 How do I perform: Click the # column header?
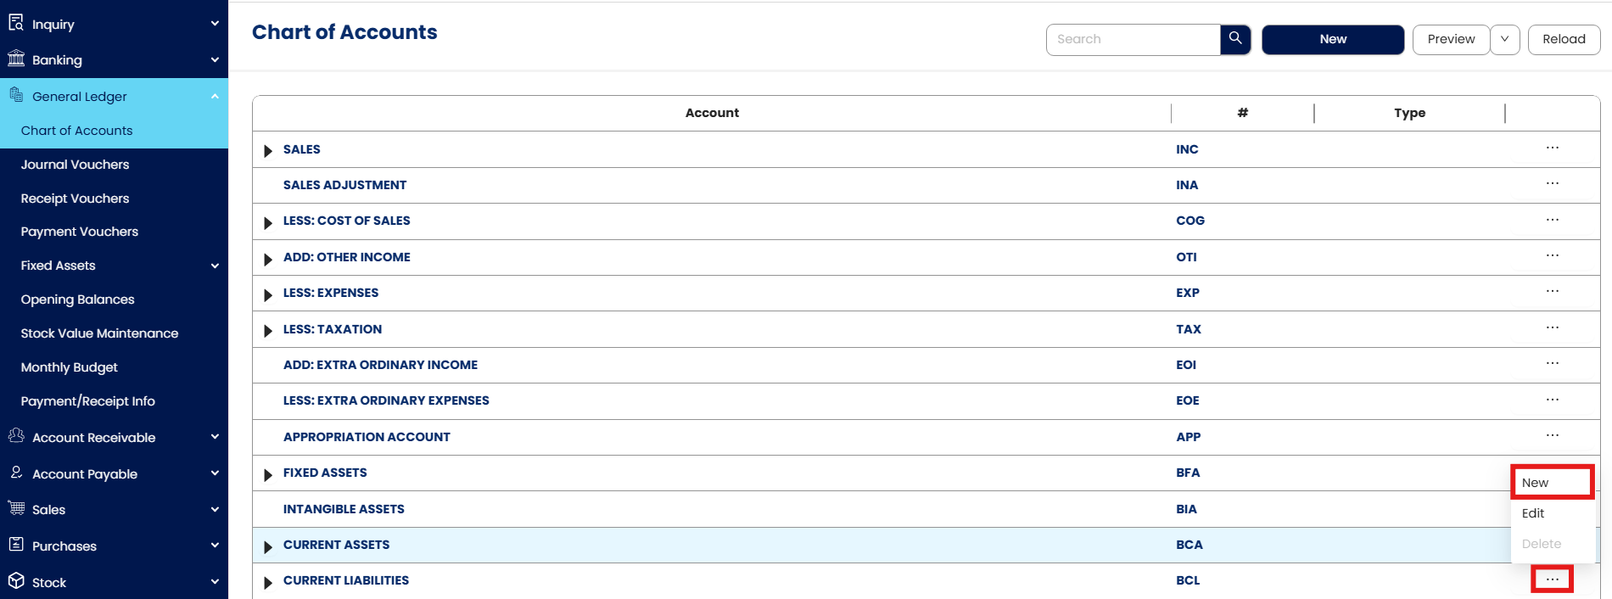(1242, 113)
